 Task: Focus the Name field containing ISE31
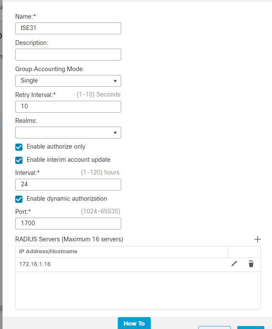point(68,28)
